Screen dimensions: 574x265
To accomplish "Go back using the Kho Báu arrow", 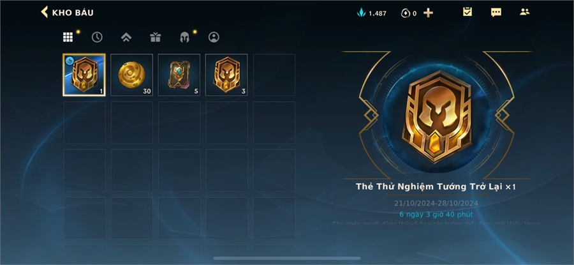I will pos(44,12).
